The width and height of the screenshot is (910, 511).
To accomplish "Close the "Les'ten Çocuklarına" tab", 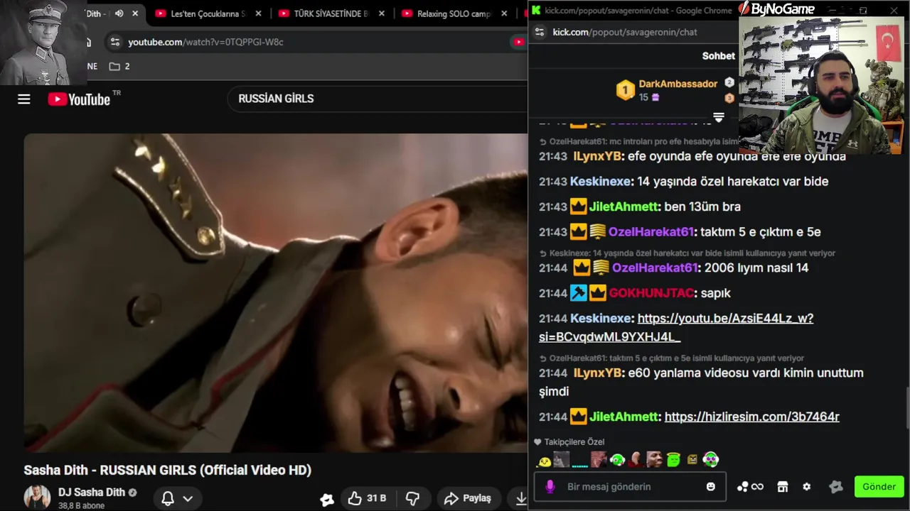I will coord(258,13).
